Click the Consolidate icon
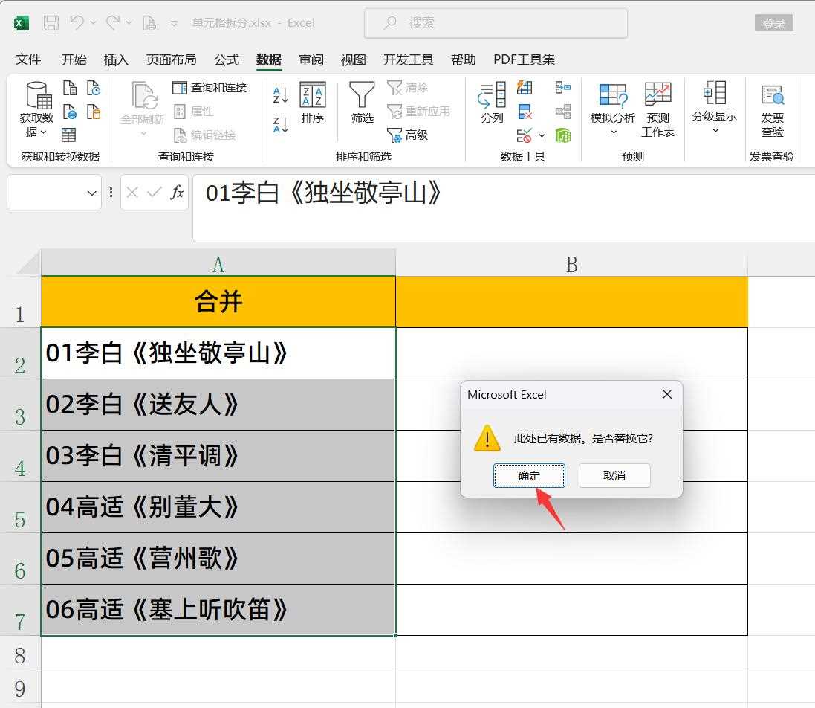This screenshot has width=815, height=708. [x=563, y=88]
